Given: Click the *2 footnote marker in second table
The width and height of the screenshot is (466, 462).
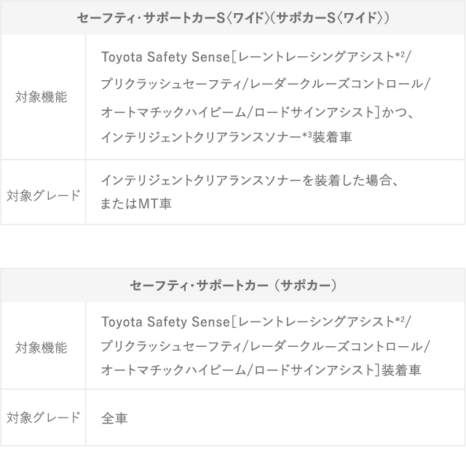Looking at the screenshot, I should [400, 319].
